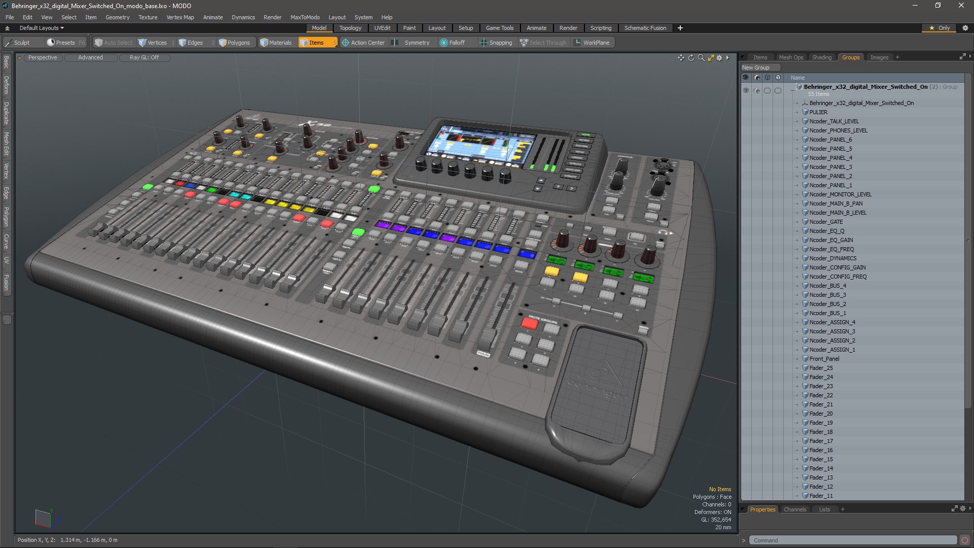Open the Vertex Map menu
The height and width of the screenshot is (548, 974).
click(x=180, y=17)
